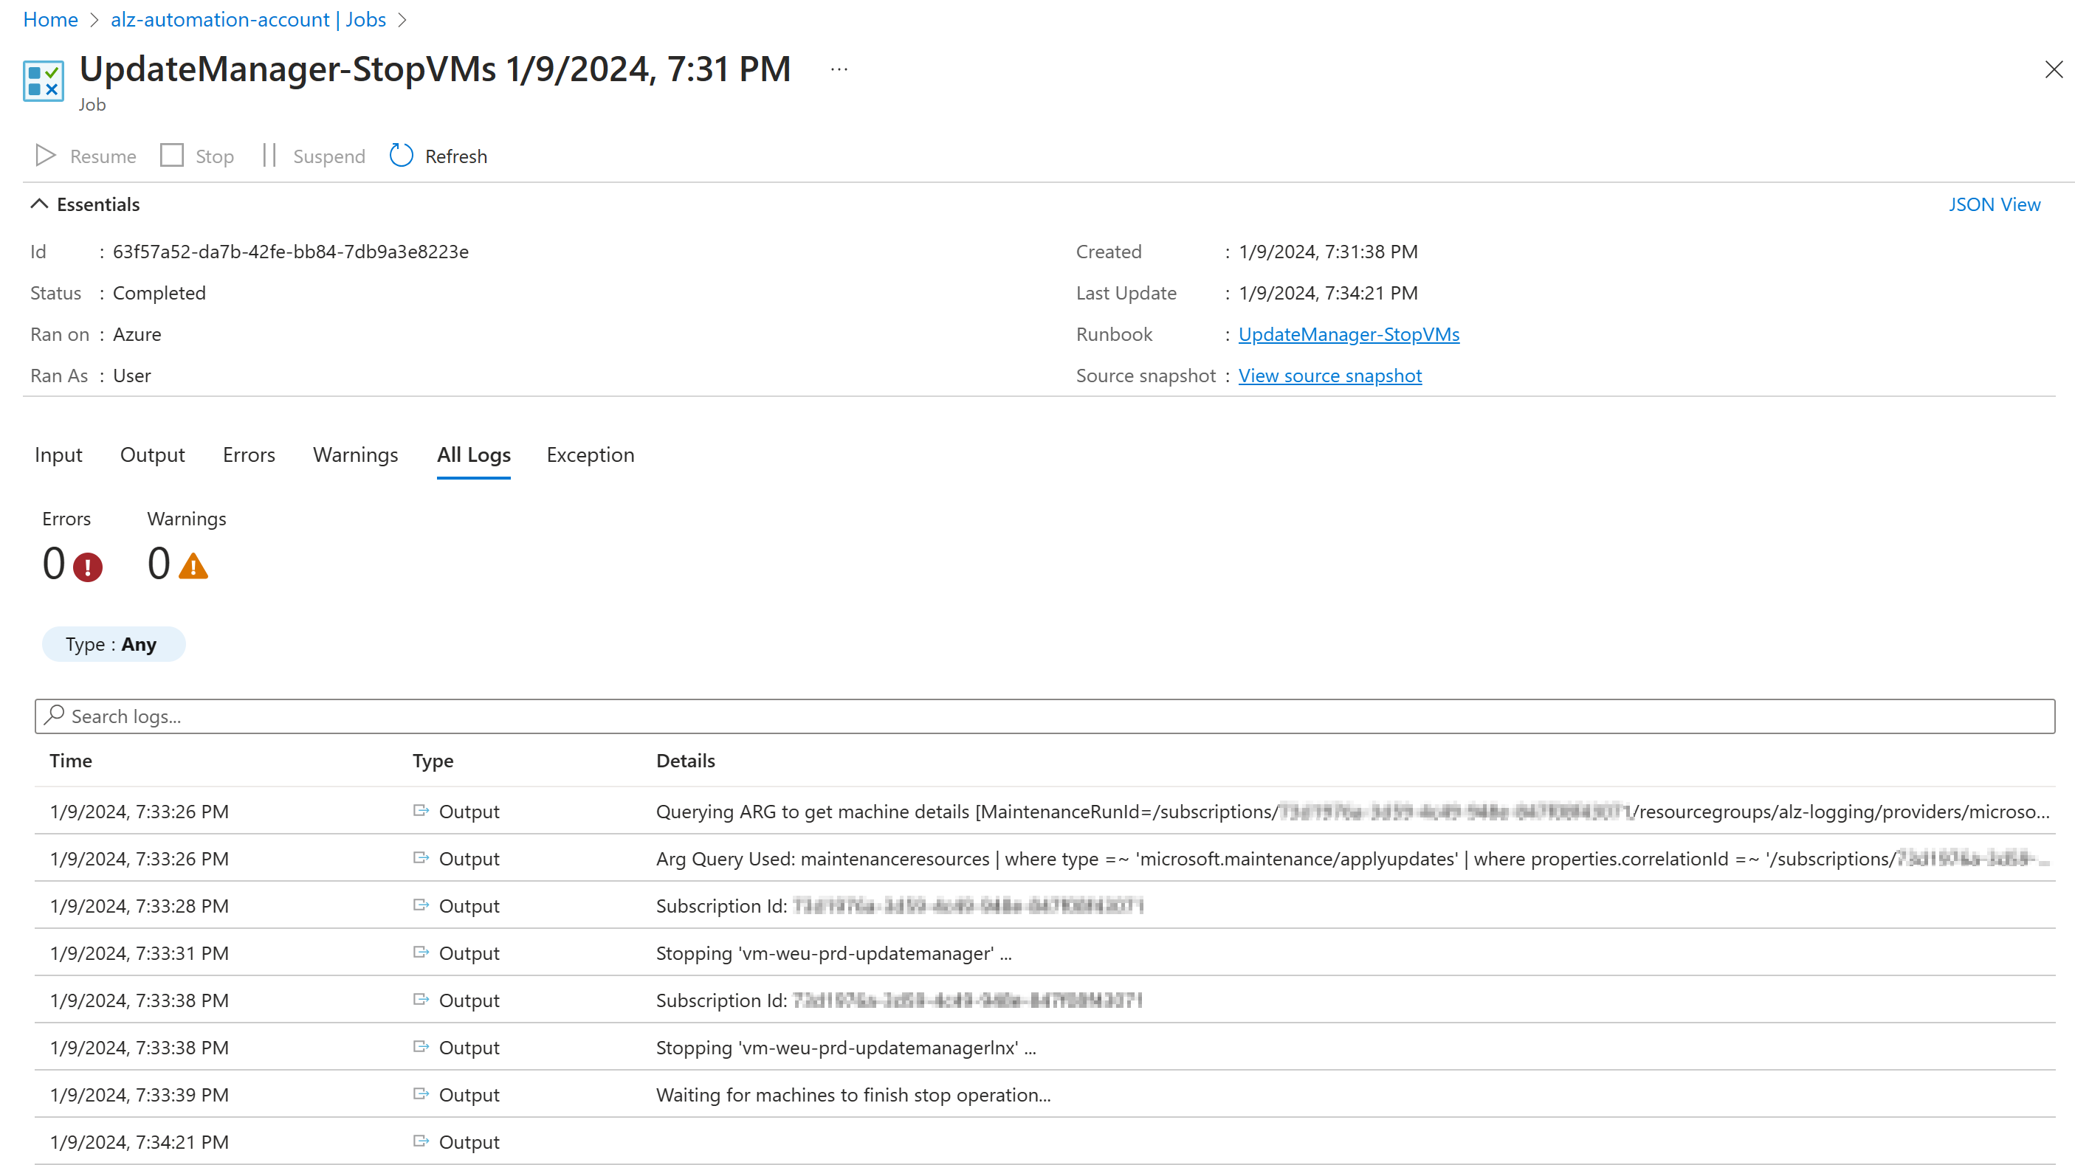Click the Resume play icon

click(45, 156)
